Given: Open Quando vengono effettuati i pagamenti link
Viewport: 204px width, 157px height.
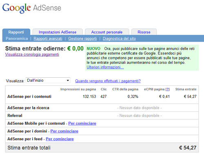Looking at the screenshot, I should pyautogui.click(x=108, y=81).
